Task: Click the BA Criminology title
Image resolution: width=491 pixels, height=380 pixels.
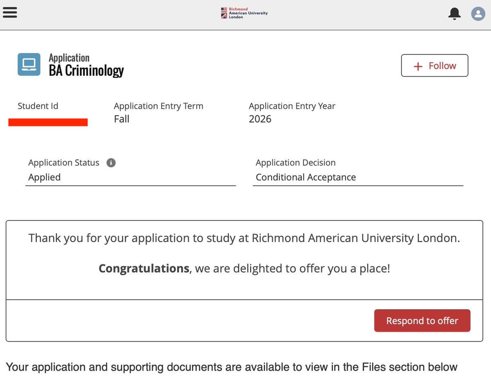Action: point(86,71)
